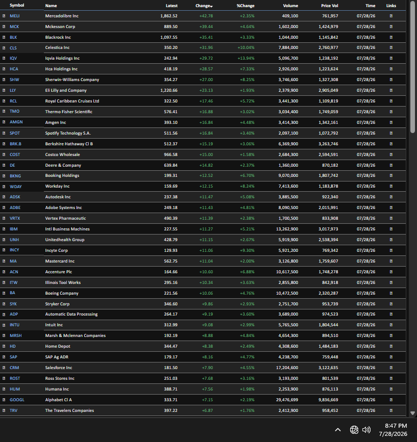Image resolution: width=417 pixels, height=442 pixels.
Task: Sort by the Price Vol column header
Action: coord(330,6)
